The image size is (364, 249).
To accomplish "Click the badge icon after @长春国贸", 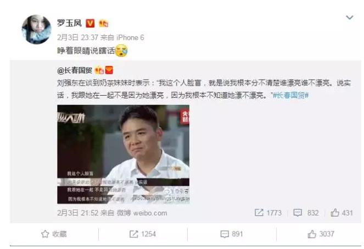I will click(x=99, y=70).
